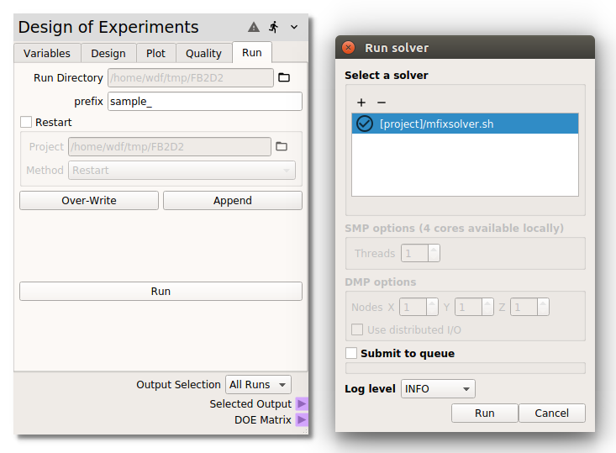This screenshot has width=616, height=453.
Task: Open the Log level dropdown
Action: coord(438,389)
